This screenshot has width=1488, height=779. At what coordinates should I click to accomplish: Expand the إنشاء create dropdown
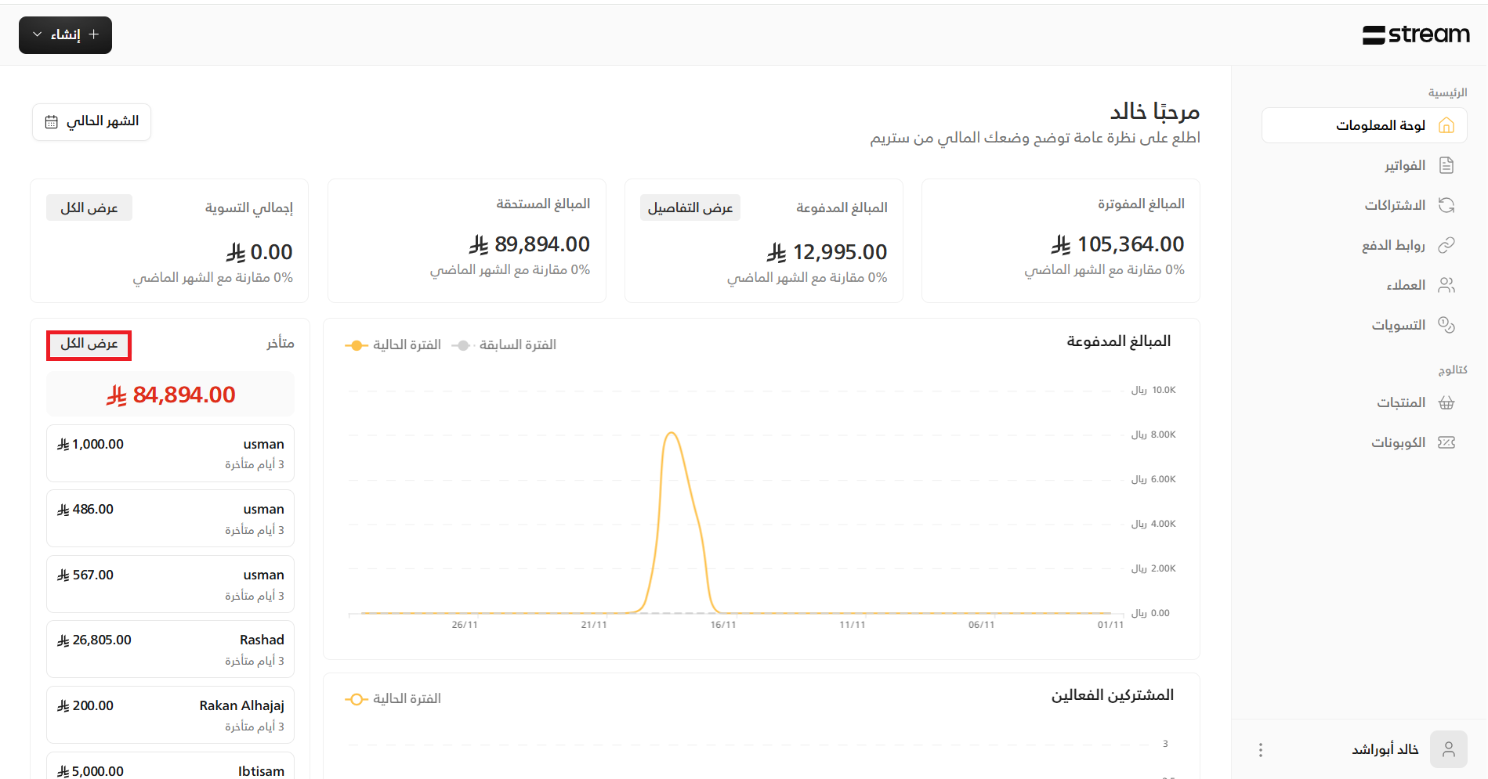point(65,35)
